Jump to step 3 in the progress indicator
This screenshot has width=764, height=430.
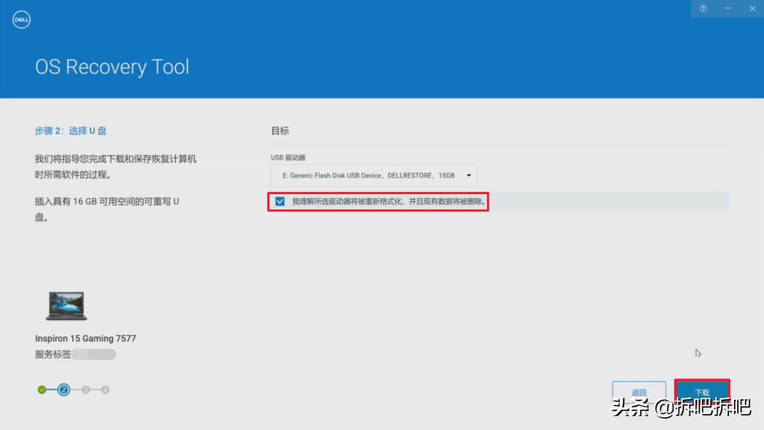[x=84, y=389]
